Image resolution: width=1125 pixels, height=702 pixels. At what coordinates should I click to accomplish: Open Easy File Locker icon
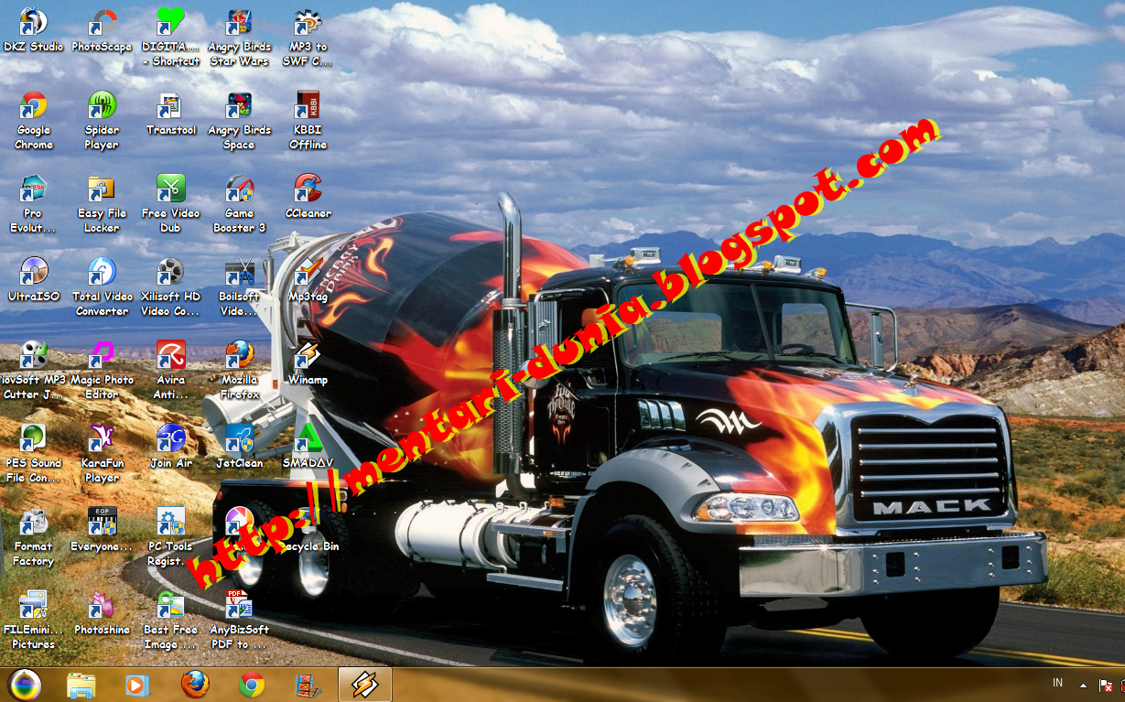pos(102,203)
